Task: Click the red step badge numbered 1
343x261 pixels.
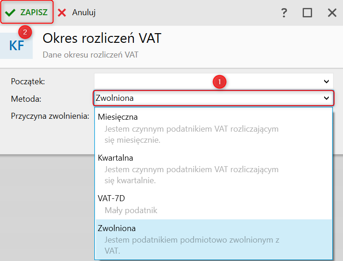Action: pyautogui.click(x=220, y=81)
